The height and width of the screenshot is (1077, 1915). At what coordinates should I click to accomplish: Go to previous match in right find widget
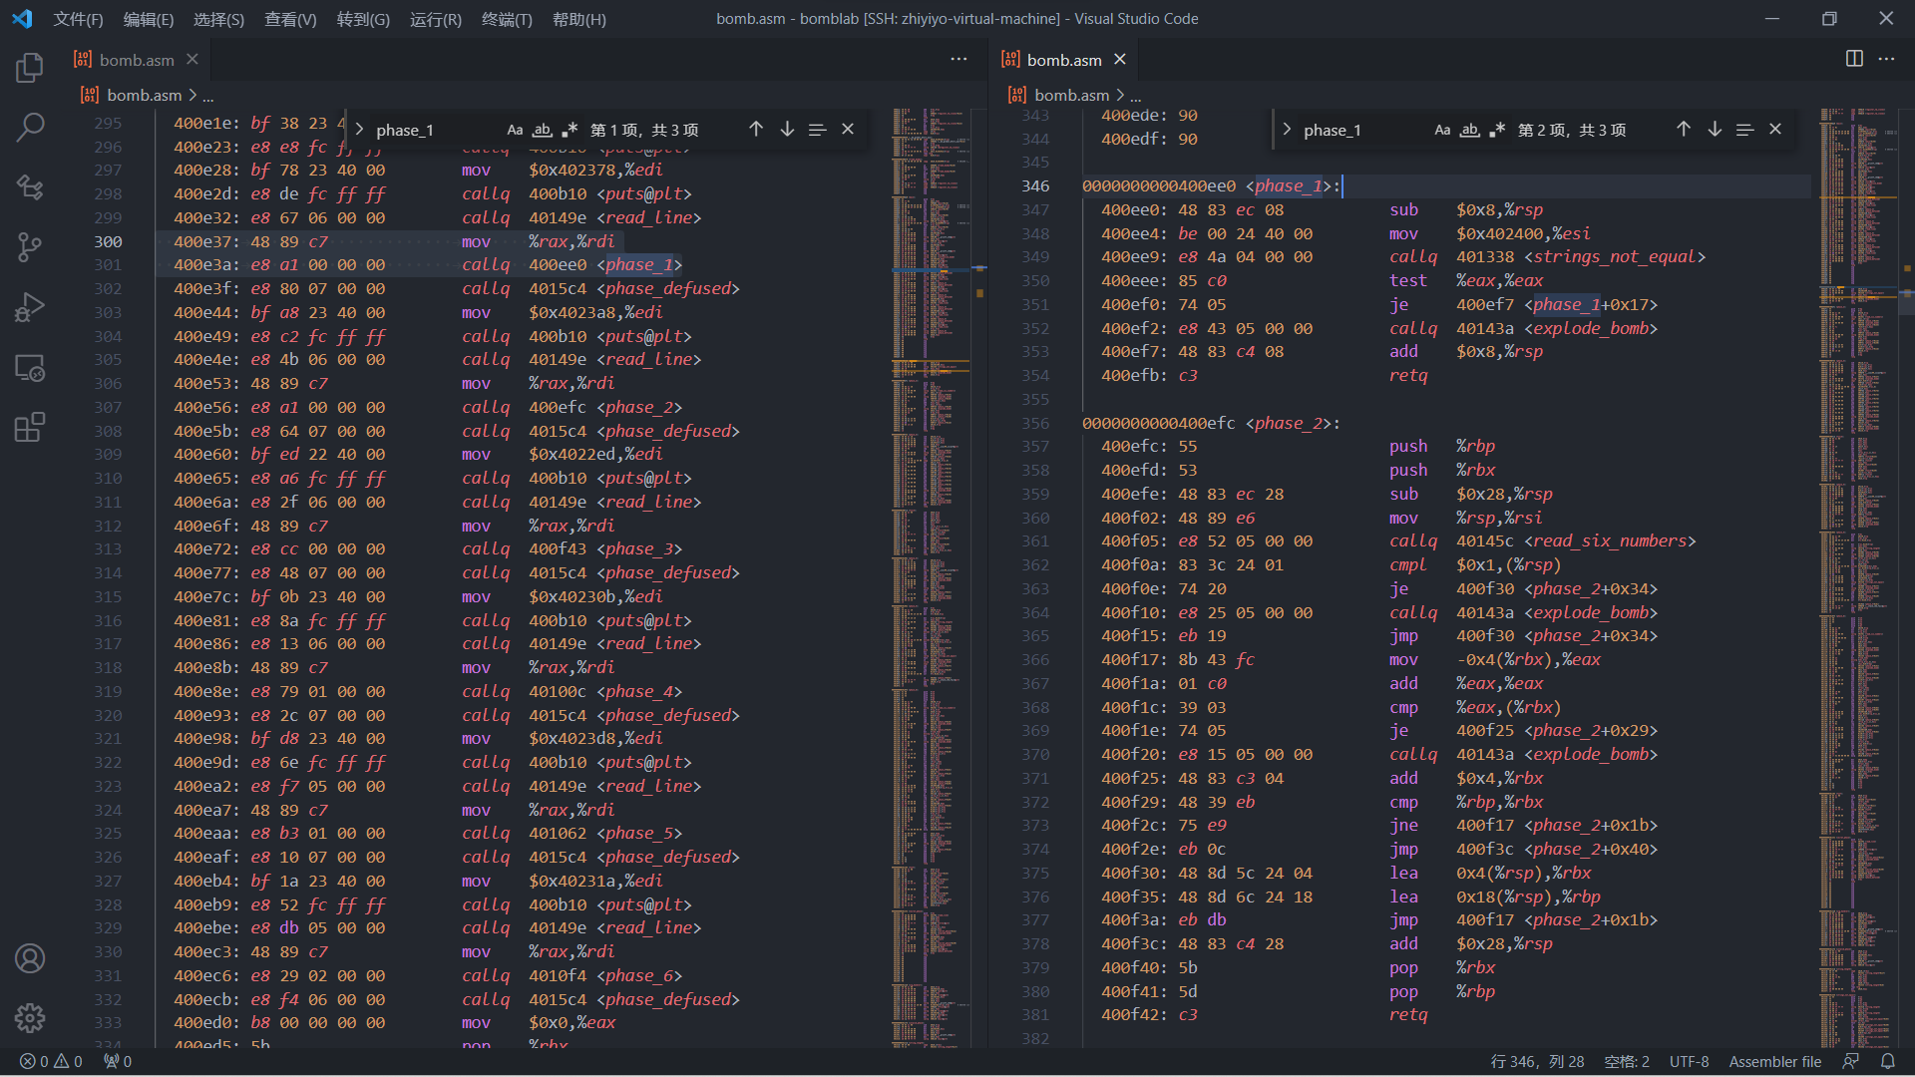pyautogui.click(x=1684, y=130)
